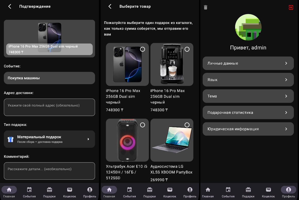Tap the trash icon on the profile screen

pos(205,7)
